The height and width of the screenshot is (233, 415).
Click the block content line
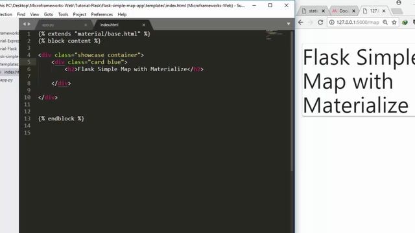pos(69,41)
